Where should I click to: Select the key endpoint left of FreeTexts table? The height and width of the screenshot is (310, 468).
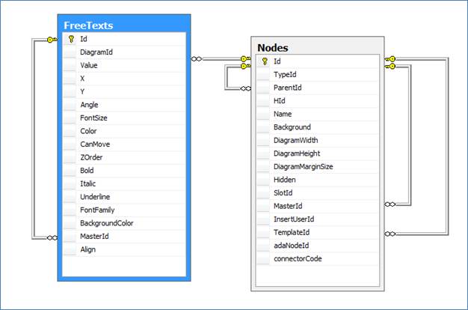tap(51, 39)
